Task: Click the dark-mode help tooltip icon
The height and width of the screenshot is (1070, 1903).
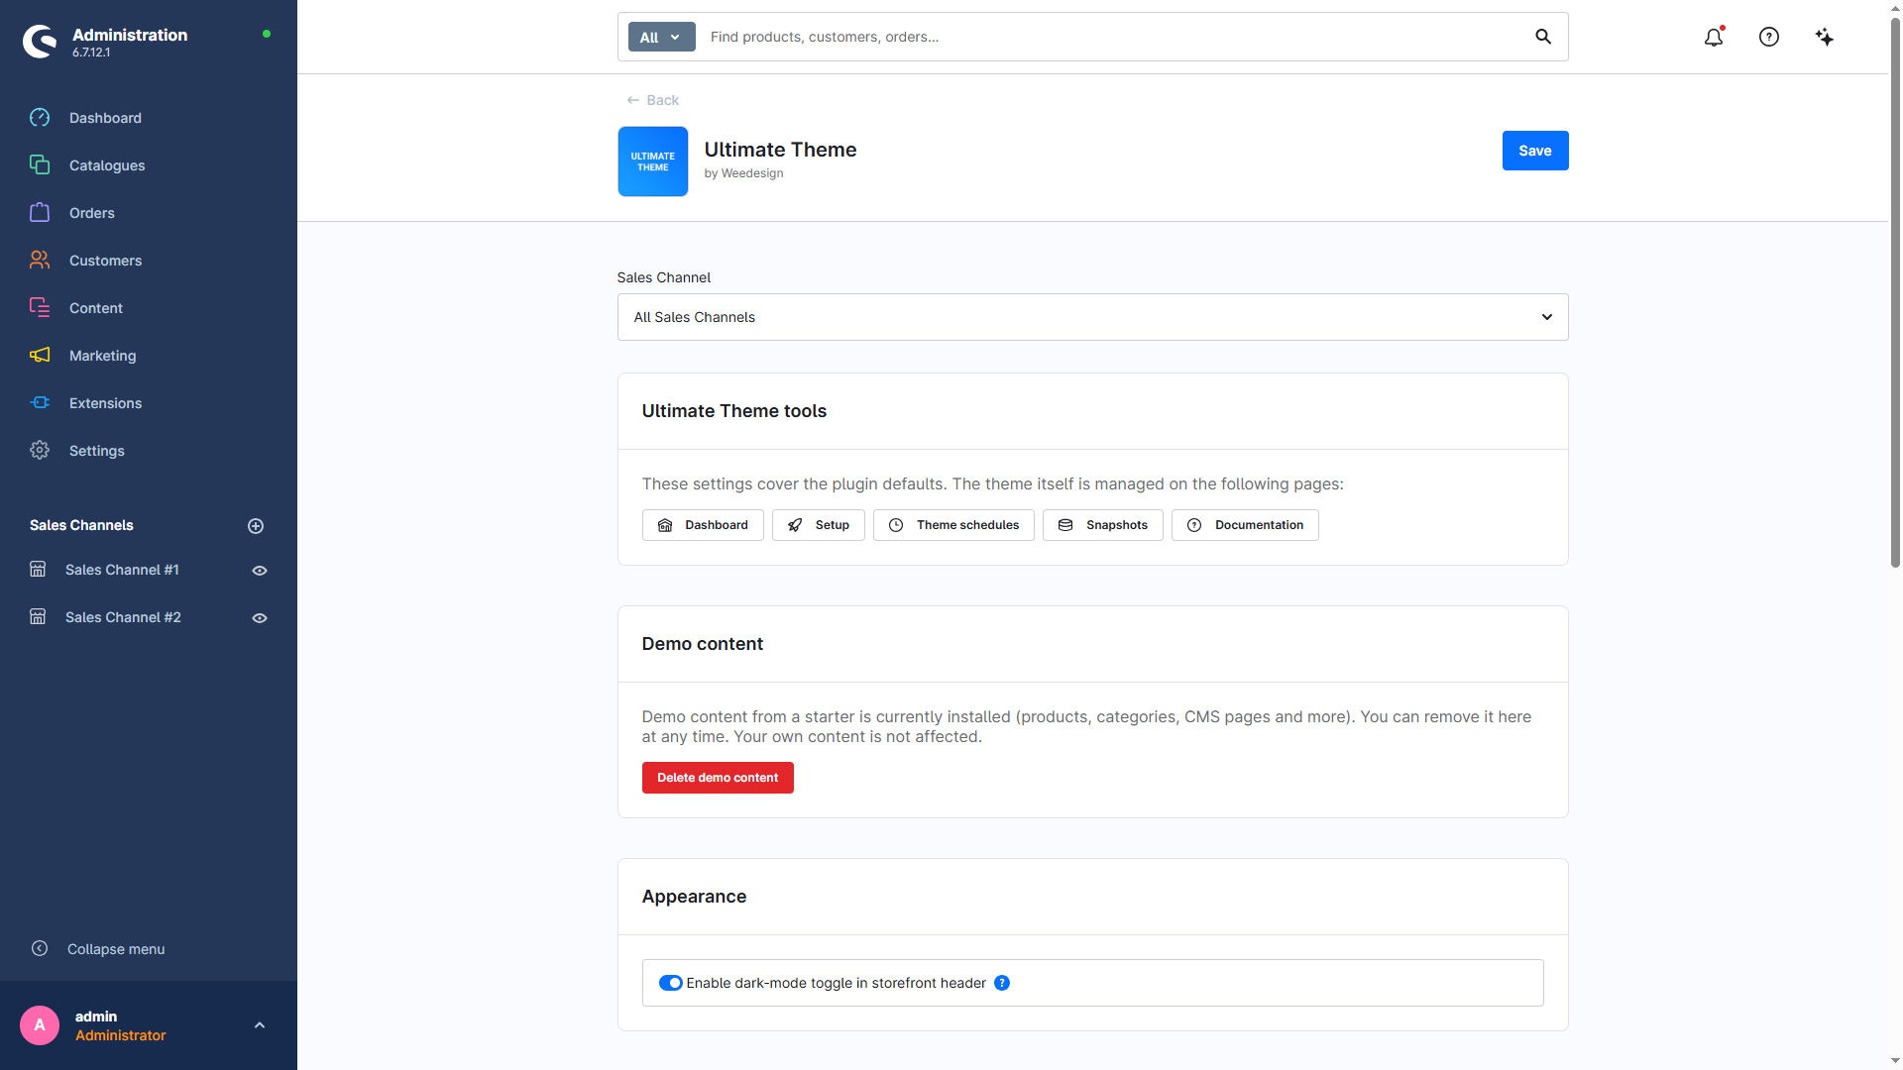Action: 1002,983
